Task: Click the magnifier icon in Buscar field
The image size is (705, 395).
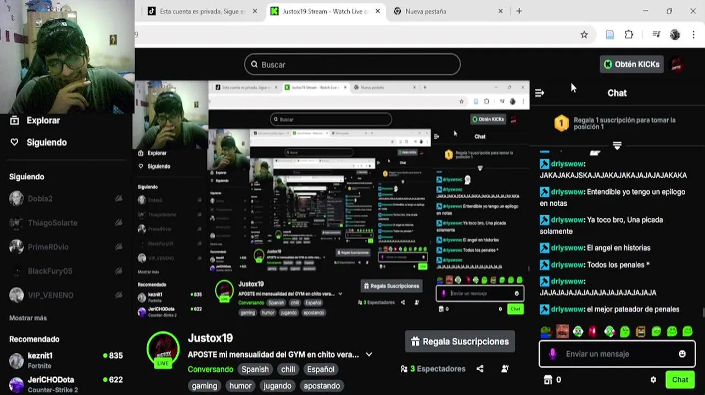Action: (254, 64)
